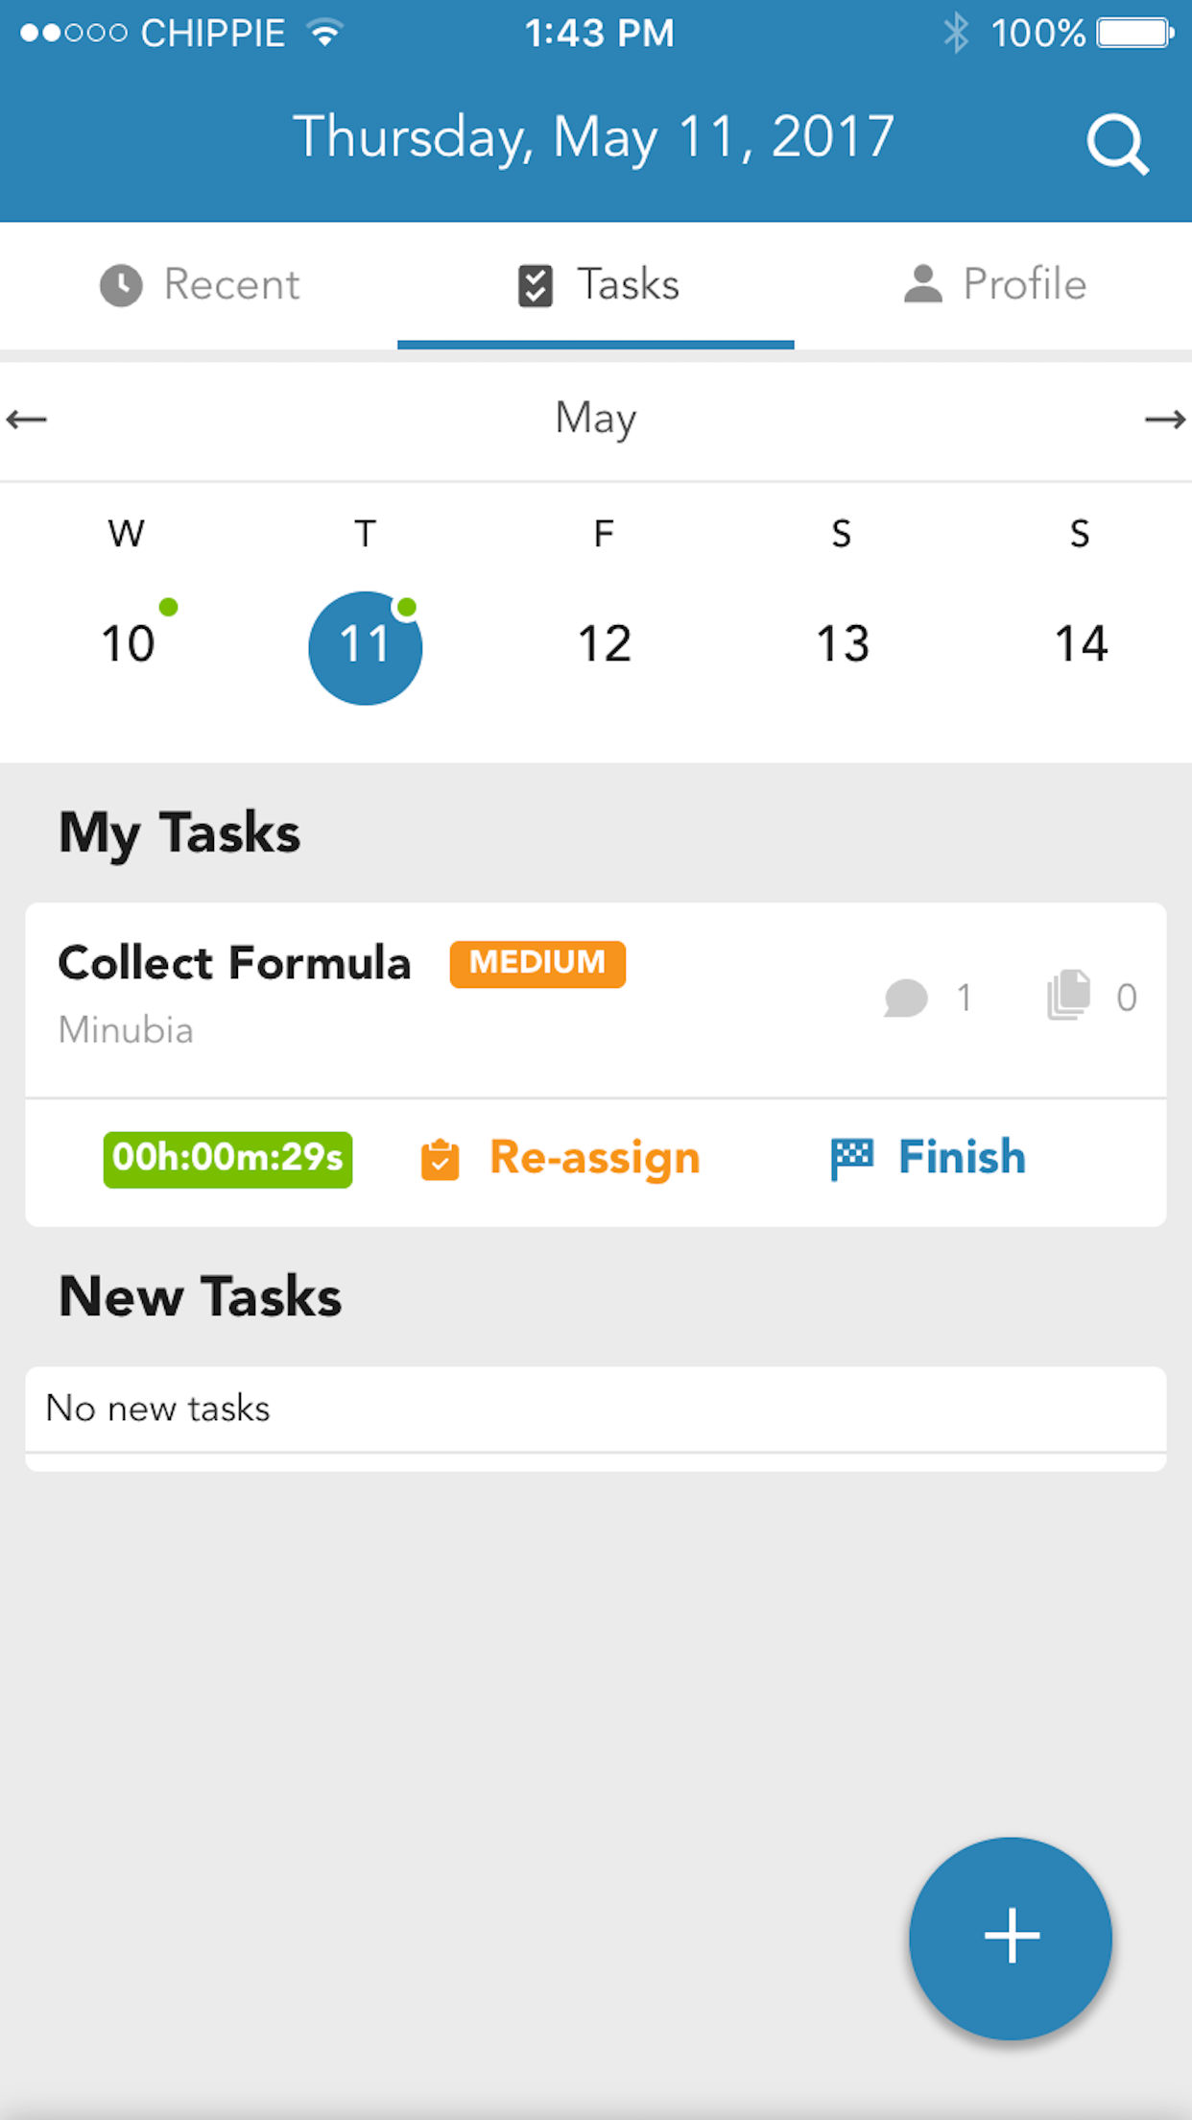Click the green task timer badge
The width and height of the screenshot is (1192, 2120).
(x=227, y=1159)
